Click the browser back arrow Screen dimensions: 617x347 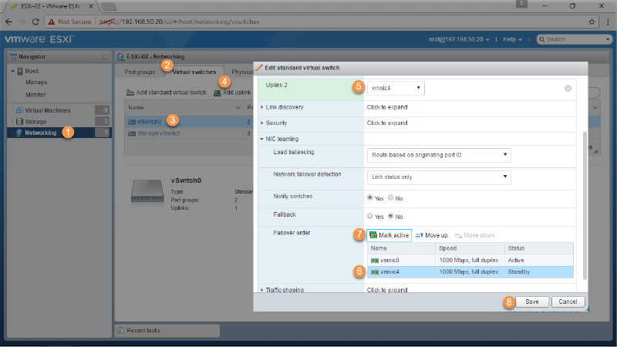point(8,22)
